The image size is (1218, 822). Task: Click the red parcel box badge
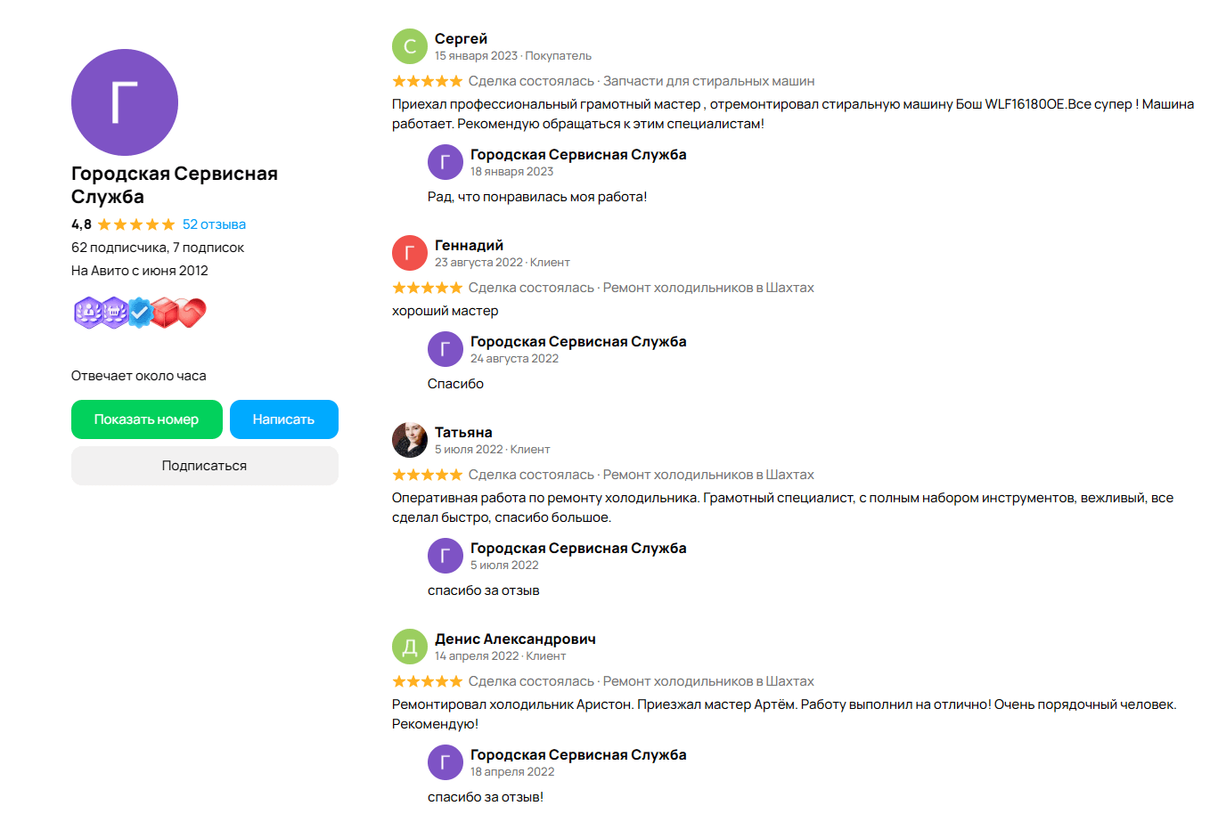[165, 313]
